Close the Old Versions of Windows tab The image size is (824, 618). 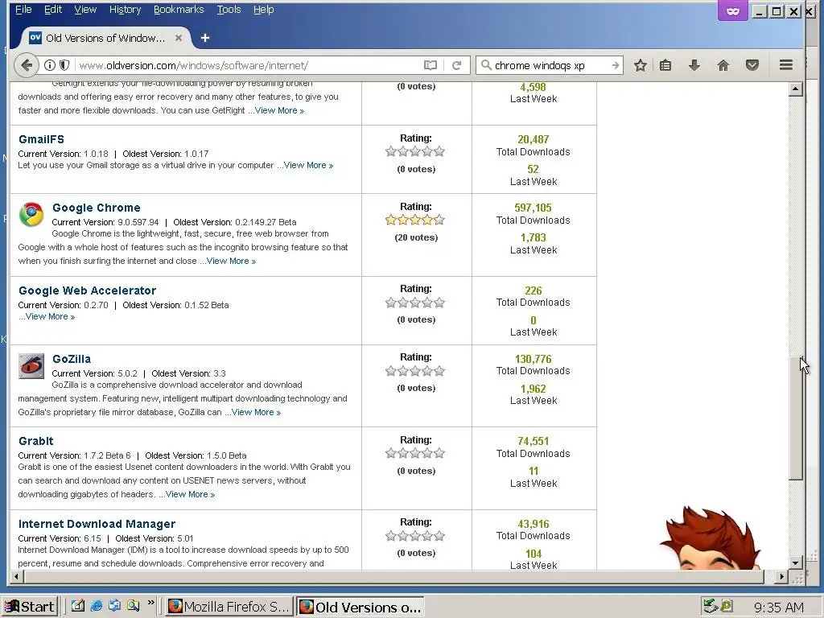pos(179,38)
